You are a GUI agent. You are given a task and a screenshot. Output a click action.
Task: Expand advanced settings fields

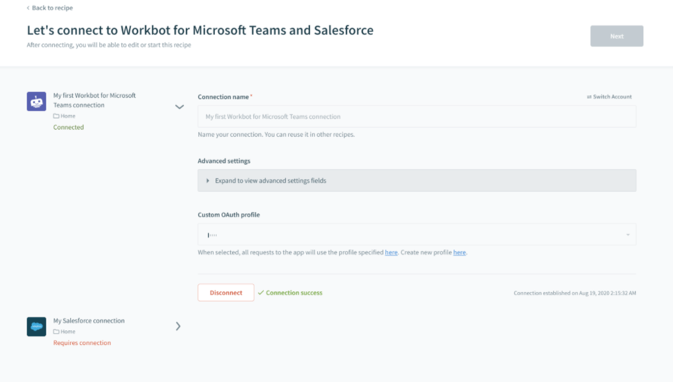pos(416,180)
